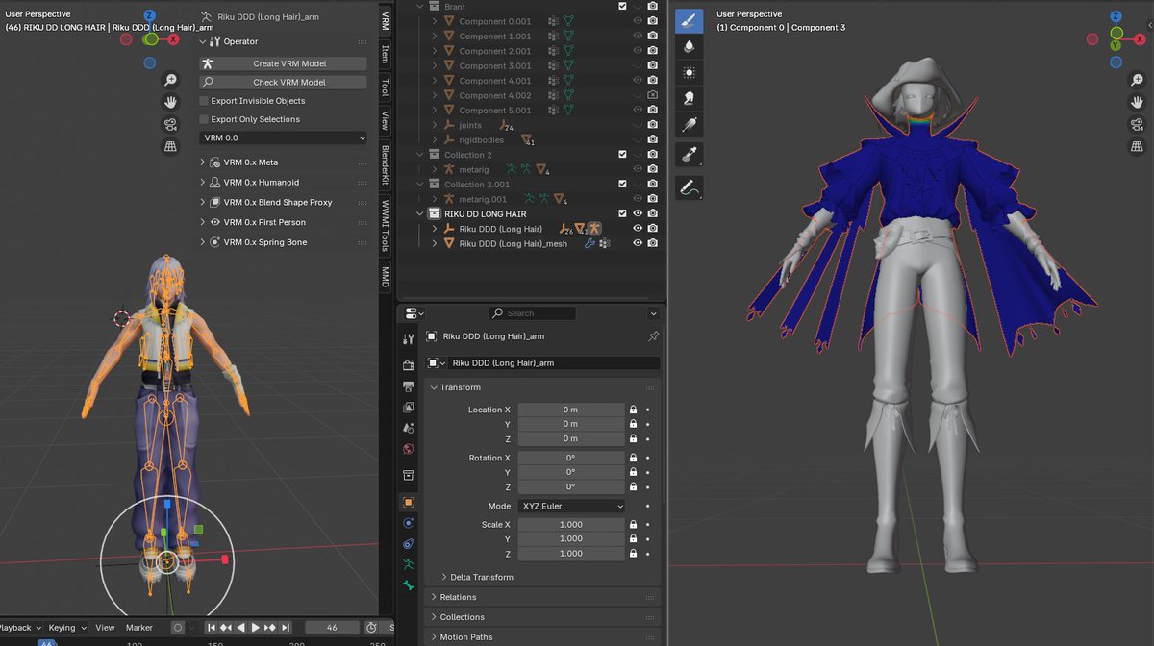Select the Average tool in right viewport toolbar

pyautogui.click(x=689, y=72)
